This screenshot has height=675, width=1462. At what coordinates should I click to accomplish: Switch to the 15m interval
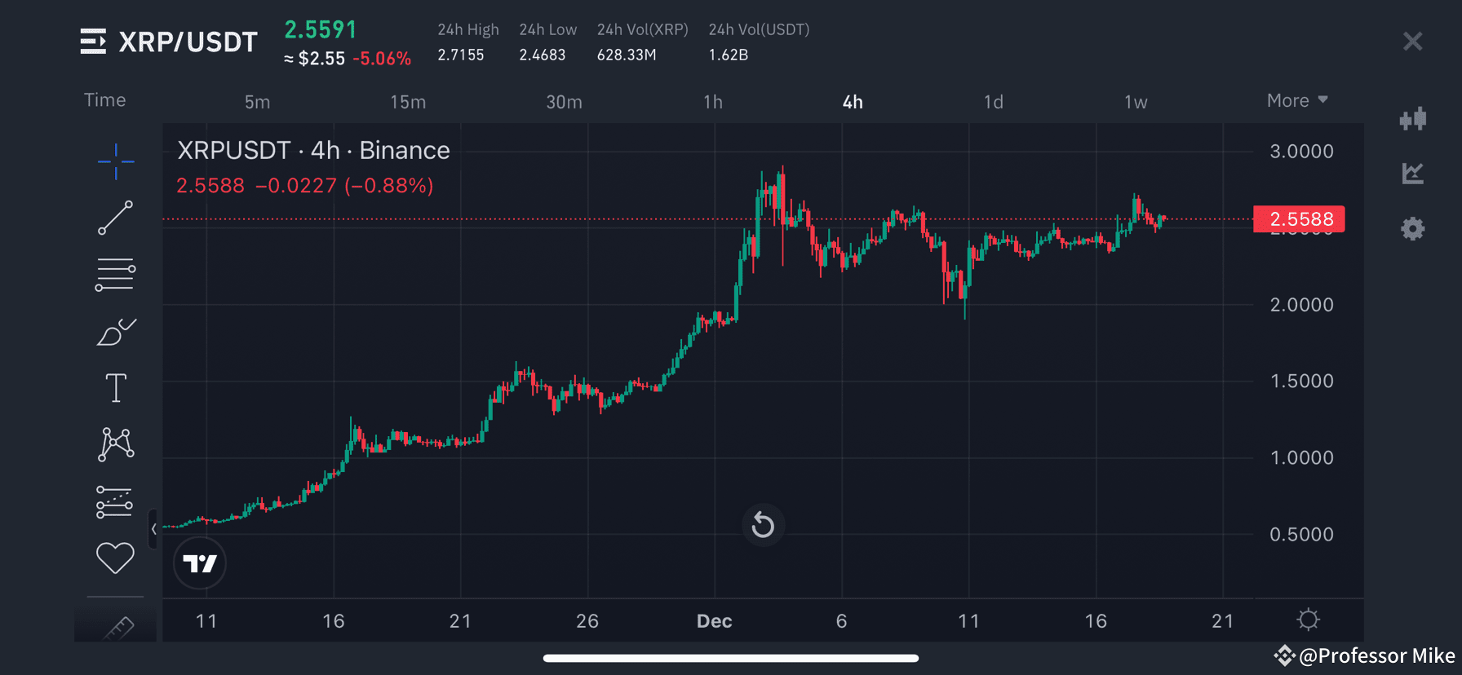[407, 102]
